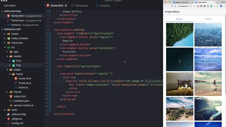The width and height of the screenshot is (226, 127).
Task: Click the .editorconfig file icon
Action: pos(8,114)
